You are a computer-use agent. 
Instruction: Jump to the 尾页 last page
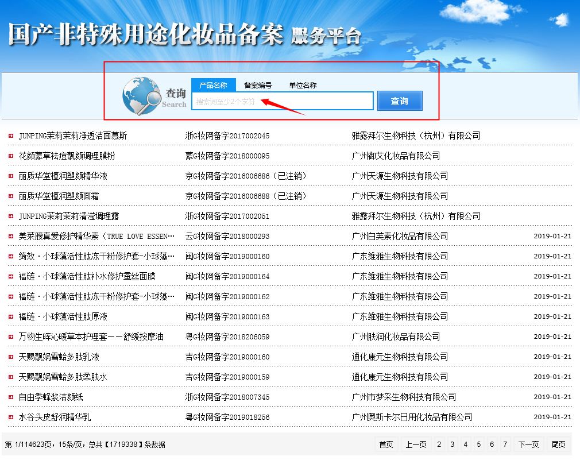coord(558,444)
